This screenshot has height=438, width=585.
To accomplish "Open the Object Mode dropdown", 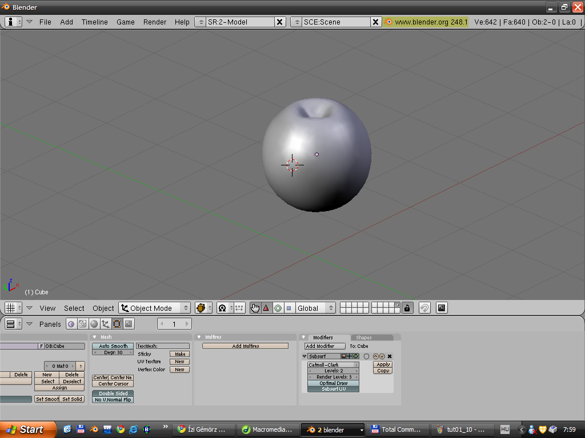I will [154, 308].
